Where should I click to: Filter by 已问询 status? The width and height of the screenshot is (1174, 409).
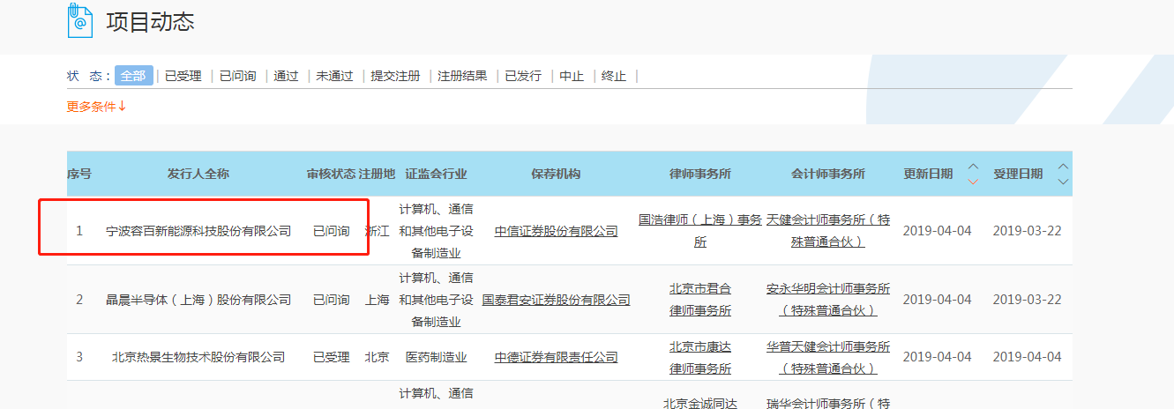(237, 76)
